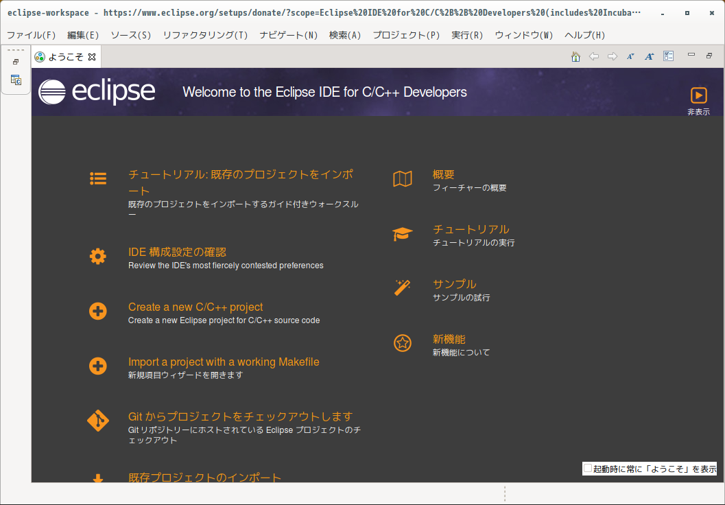
Task: Minimize the Welcome view panel
Action: [x=691, y=55]
